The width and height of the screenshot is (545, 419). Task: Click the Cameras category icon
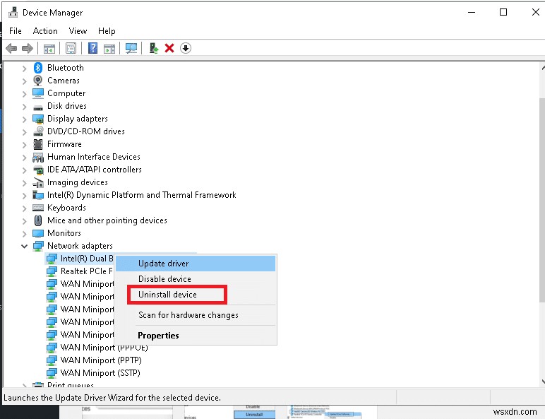38,81
